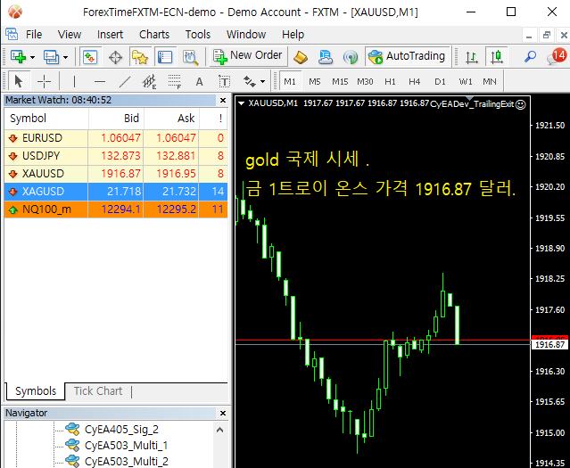The height and width of the screenshot is (468, 570).
Task: Open the Tools menu
Action: (x=198, y=35)
